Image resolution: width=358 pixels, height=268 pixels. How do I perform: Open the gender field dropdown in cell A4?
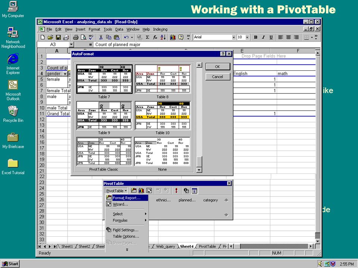[x=65, y=74]
